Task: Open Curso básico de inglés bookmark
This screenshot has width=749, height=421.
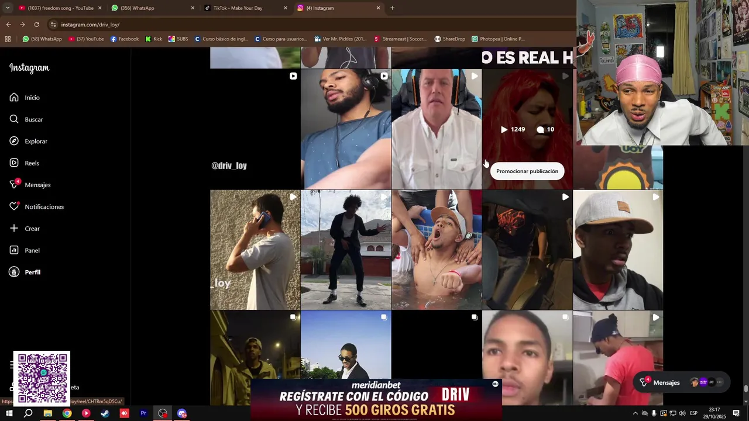Action: point(221,39)
